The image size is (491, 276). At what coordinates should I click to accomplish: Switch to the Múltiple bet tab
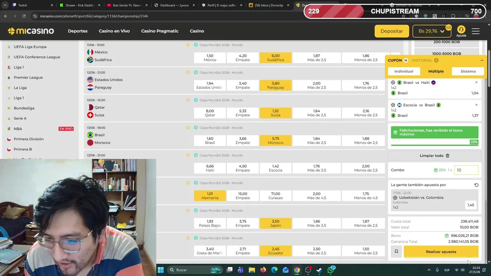tap(436, 71)
